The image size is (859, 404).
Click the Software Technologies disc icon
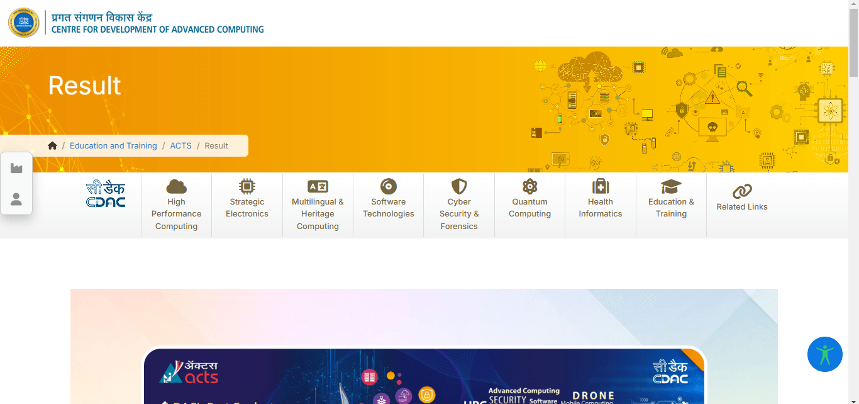[389, 186]
